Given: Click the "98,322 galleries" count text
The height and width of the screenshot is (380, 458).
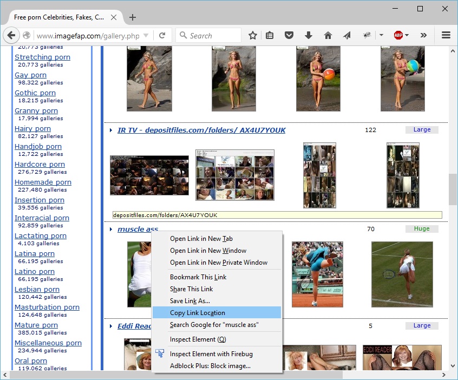Looking at the screenshot, I should [40, 83].
